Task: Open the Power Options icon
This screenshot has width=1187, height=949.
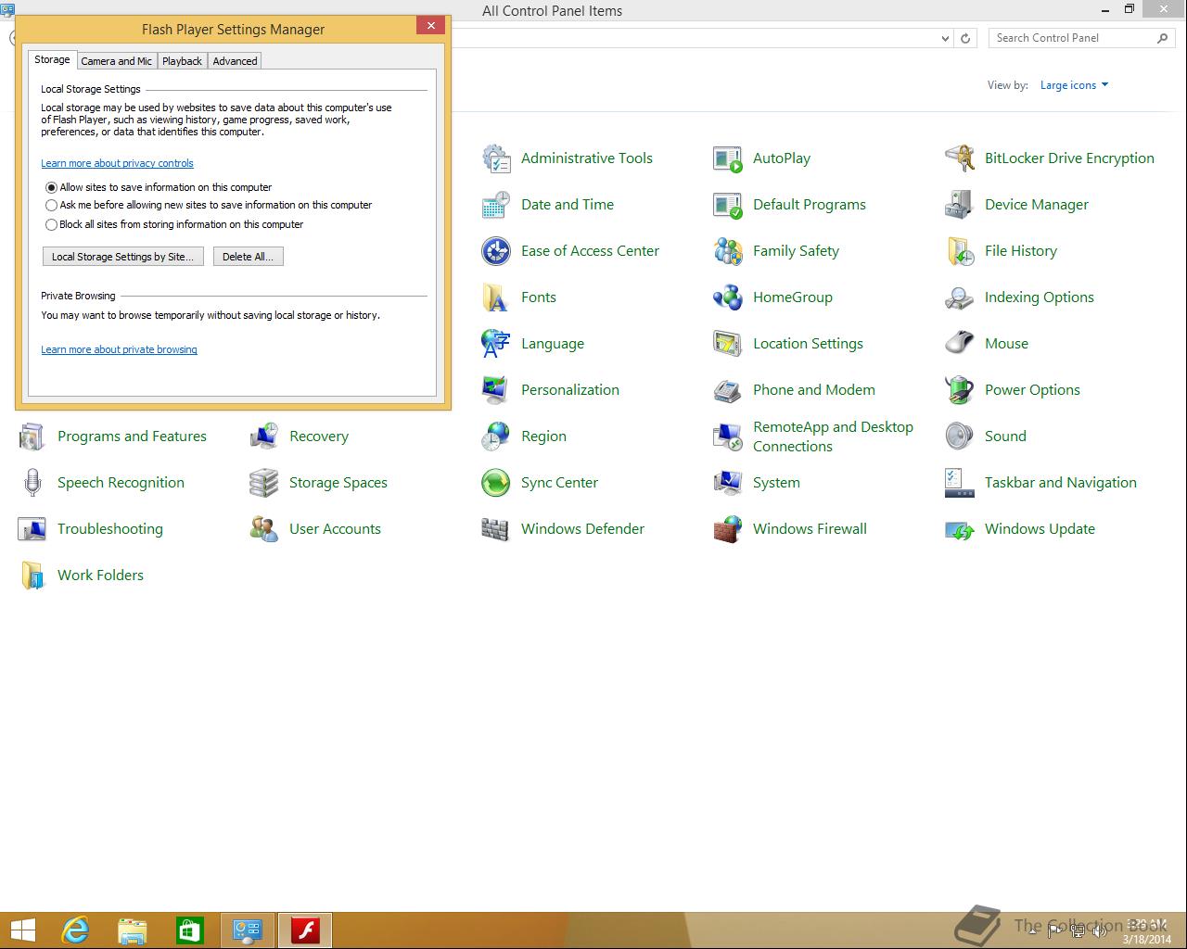Action: click(x=960, y=390)
